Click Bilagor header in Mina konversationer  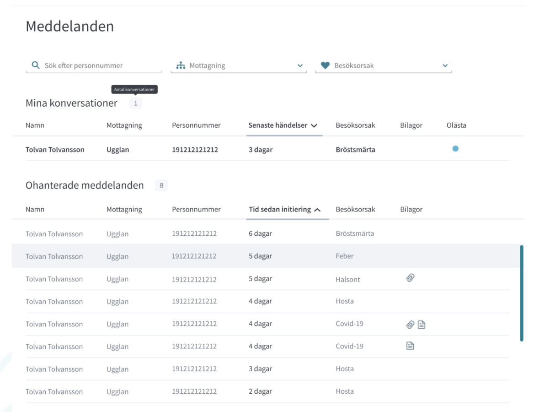(x=411, y=125)
